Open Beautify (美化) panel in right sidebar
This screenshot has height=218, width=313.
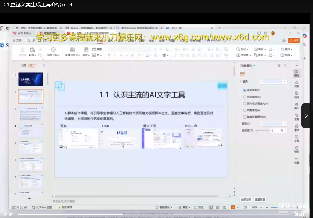pos(297,106)
